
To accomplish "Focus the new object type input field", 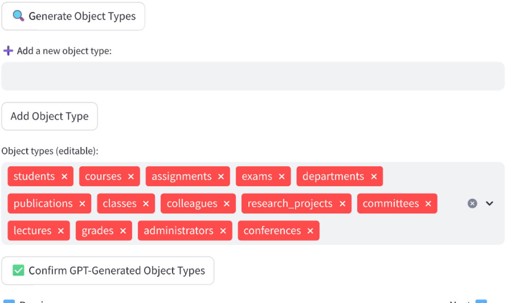I will tap(253, 76).
